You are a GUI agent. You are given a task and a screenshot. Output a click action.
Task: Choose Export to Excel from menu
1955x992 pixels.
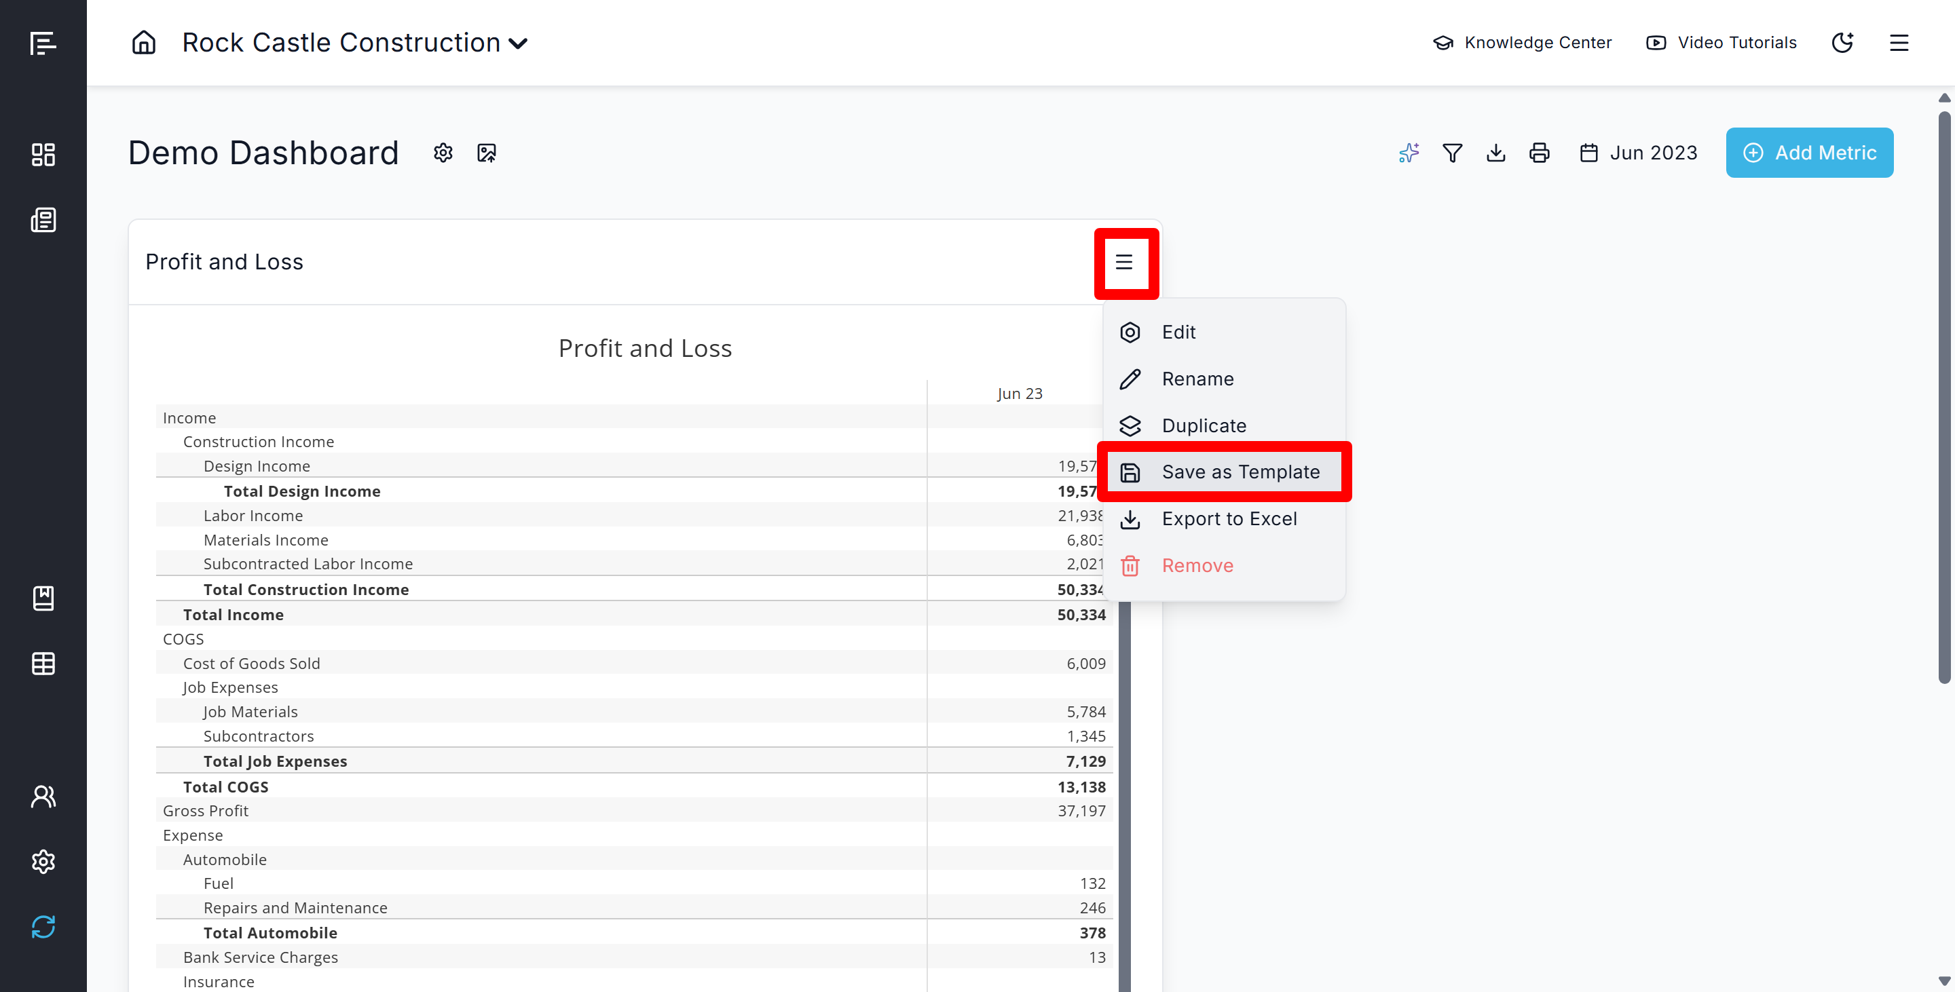1229,519
